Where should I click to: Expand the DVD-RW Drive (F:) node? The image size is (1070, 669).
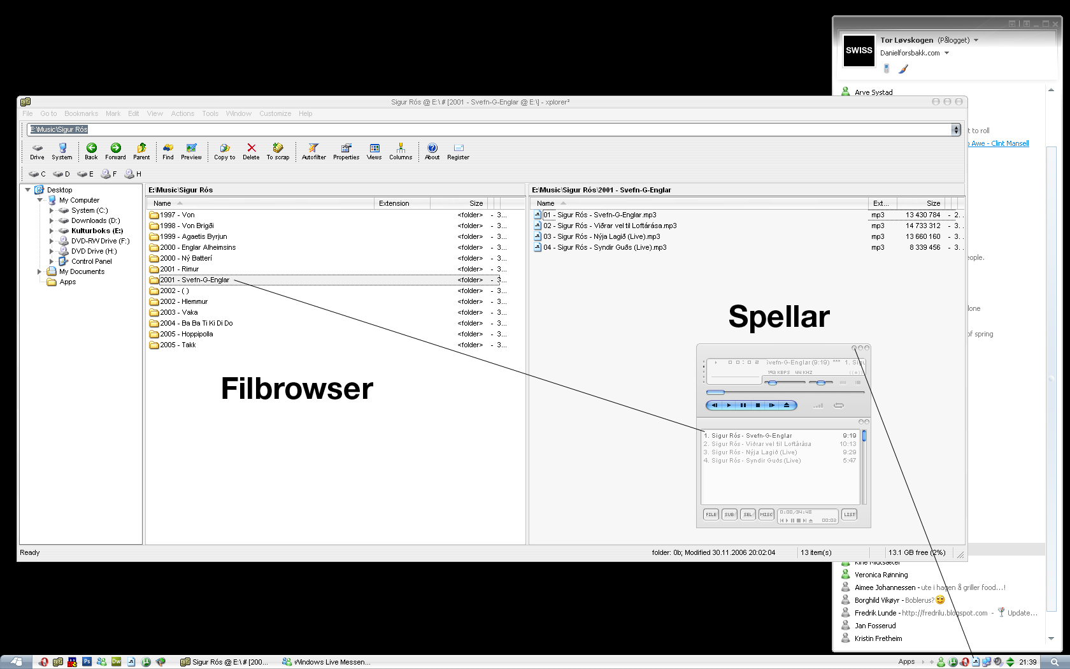point(52,241)
